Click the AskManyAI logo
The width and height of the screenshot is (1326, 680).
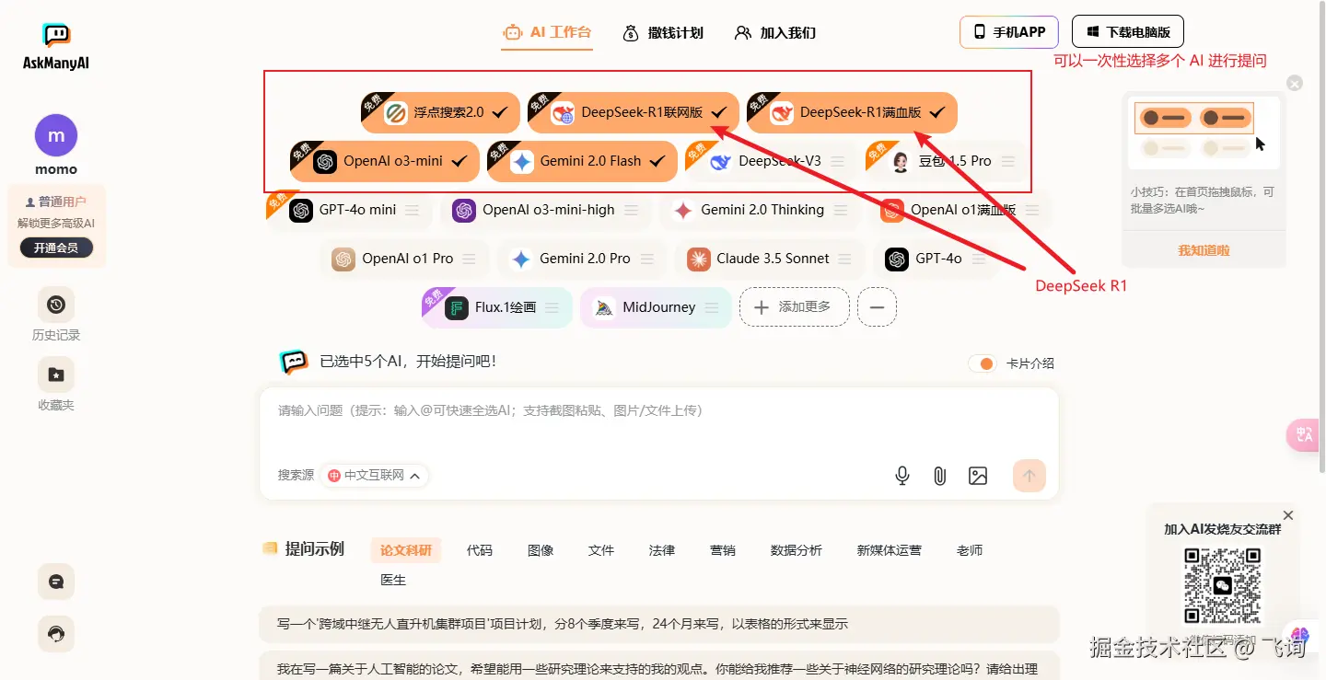(56, 46)
